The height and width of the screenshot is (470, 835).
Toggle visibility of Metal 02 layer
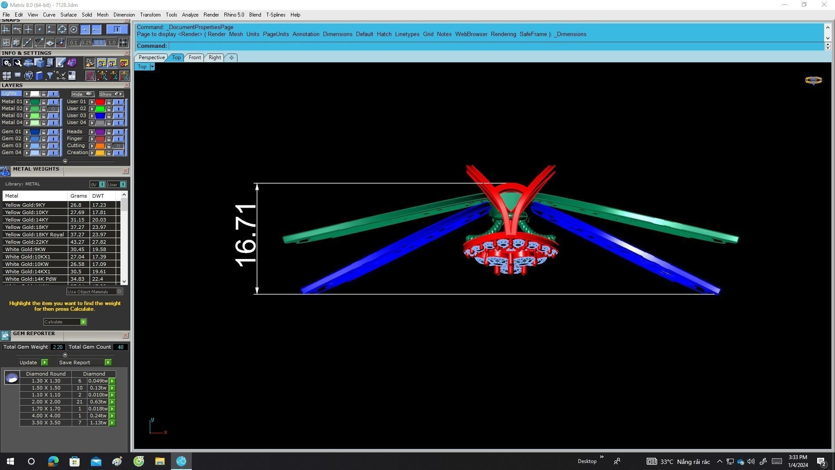[x=53, y=109]
